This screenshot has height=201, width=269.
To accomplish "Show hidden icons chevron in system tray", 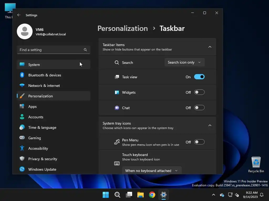I will [x=214, y=195].
